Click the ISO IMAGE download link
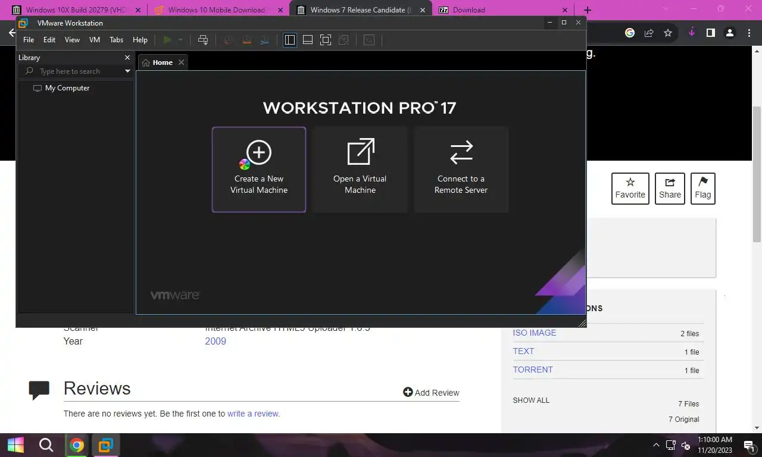 (535, 333)
